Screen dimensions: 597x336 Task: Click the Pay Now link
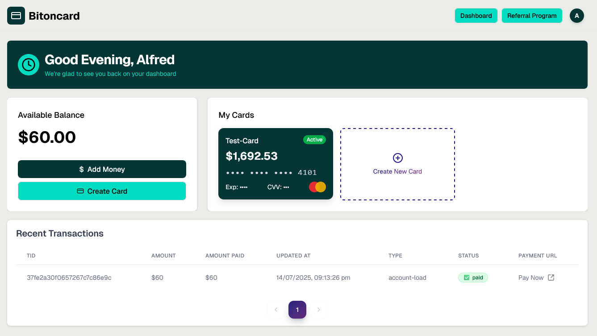pyautogui.click(x=531, y=278)
